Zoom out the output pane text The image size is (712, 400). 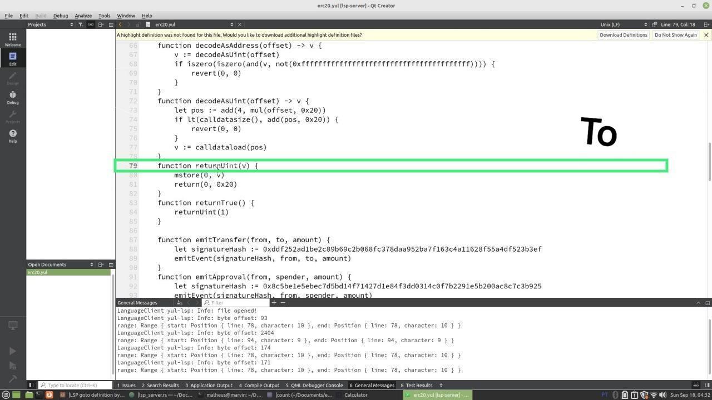[x=283, y=303]
